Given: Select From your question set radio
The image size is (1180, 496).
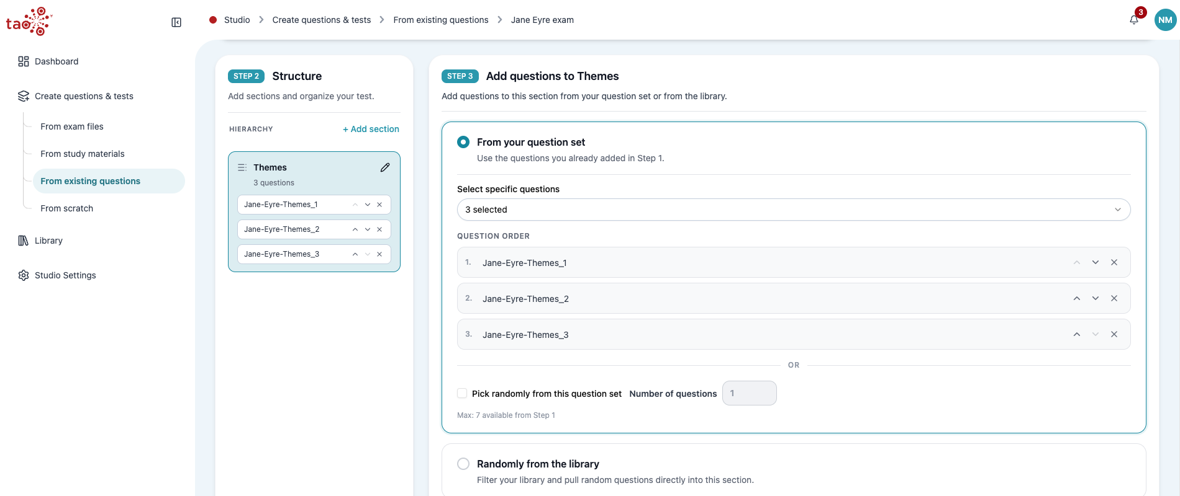Looking at the screenshot, I should pos(463,142).
